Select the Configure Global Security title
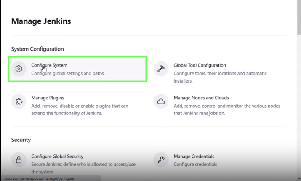Viewport: 301px width, 181px height. pyautogui.click(x=57, y=157)
